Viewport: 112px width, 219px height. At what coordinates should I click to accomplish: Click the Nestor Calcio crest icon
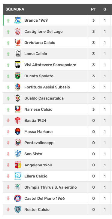coord(18,209)
